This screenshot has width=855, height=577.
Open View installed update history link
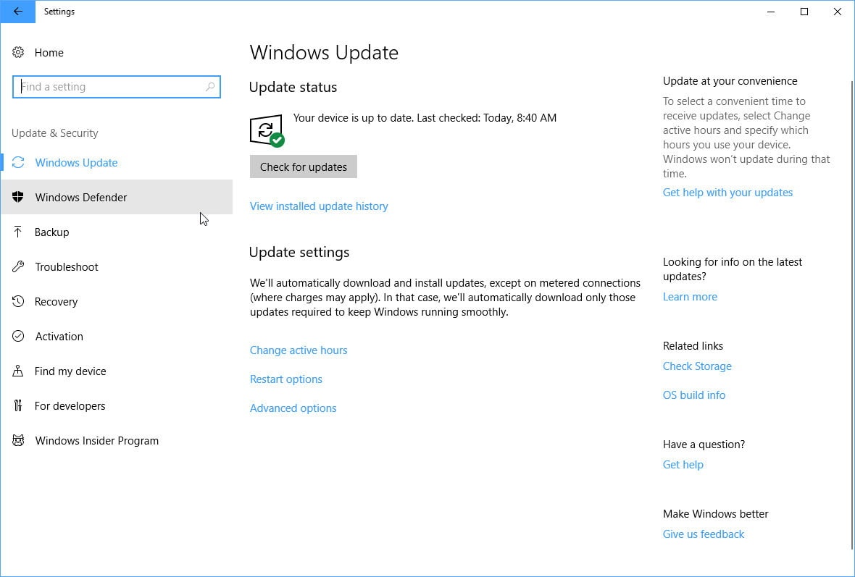[319, 206]
